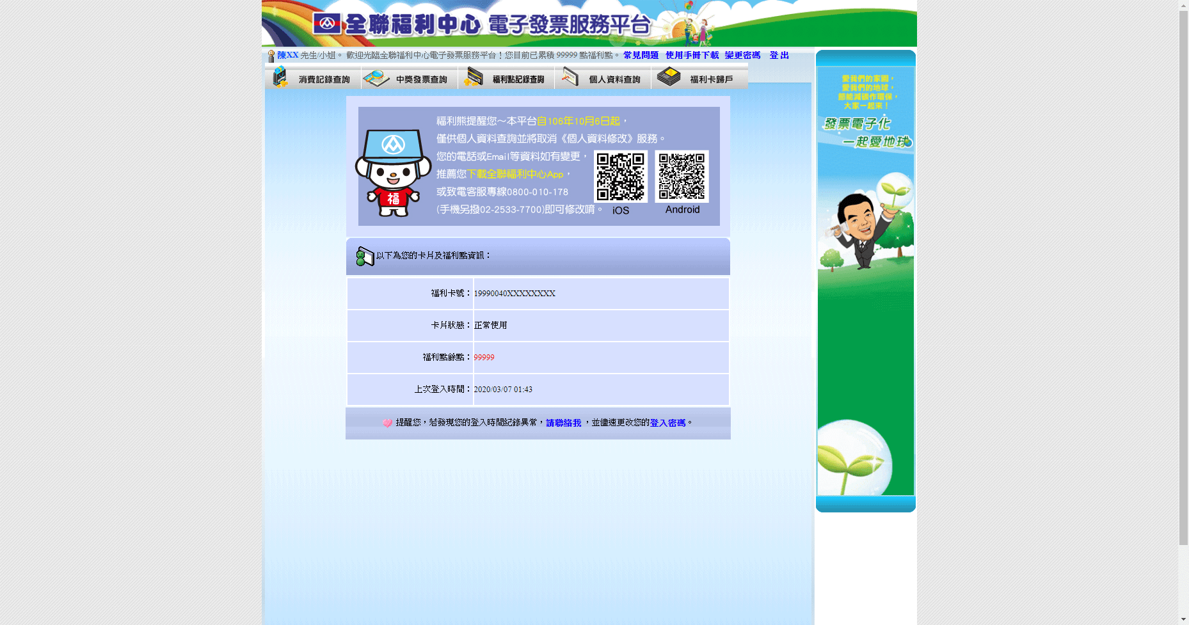Click the card info section icon
This screenshot has height=625, width=1189.
365,257
